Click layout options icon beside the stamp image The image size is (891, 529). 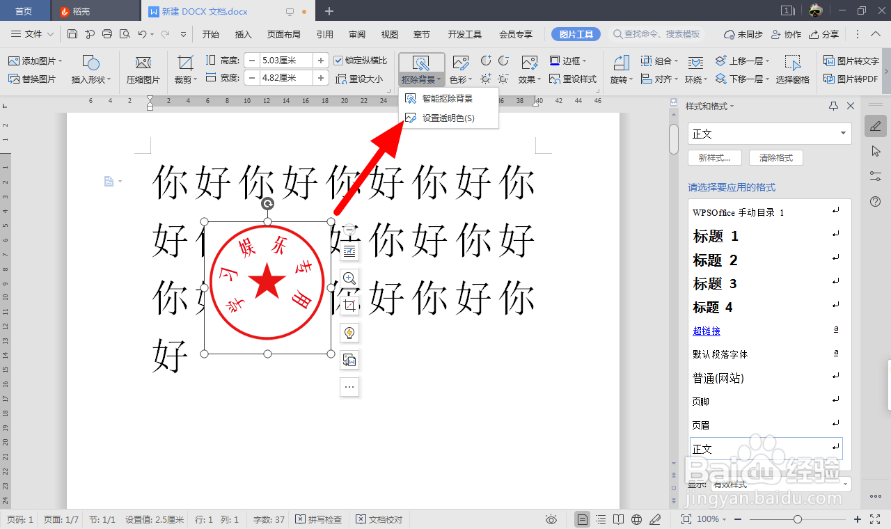(349, 251)
